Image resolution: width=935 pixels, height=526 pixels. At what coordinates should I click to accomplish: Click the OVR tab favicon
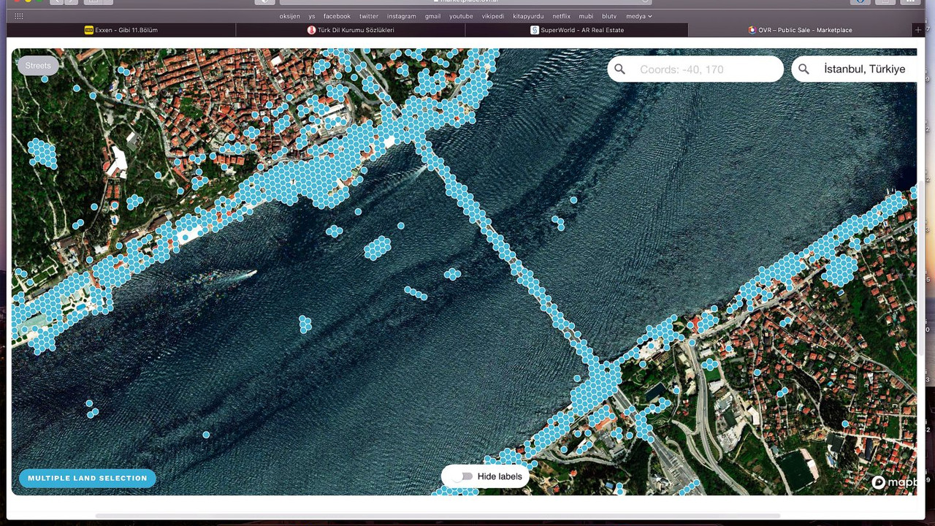(x=752, y=30)
